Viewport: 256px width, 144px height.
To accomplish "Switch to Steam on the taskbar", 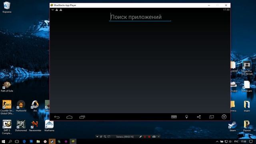I will click(52, 141).
